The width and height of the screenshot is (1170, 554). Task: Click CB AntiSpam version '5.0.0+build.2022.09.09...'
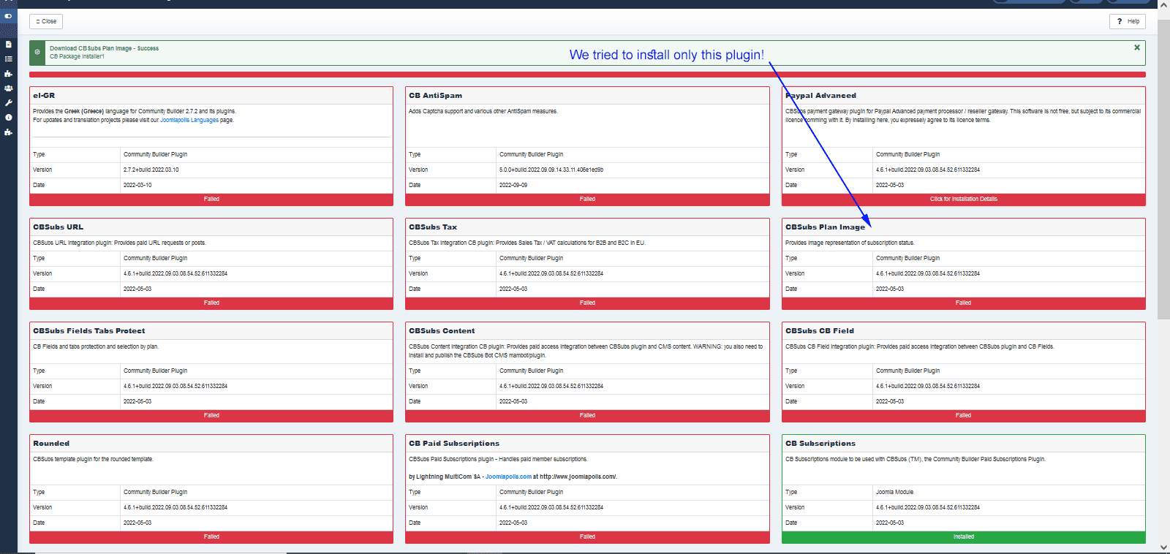[551, 170]
